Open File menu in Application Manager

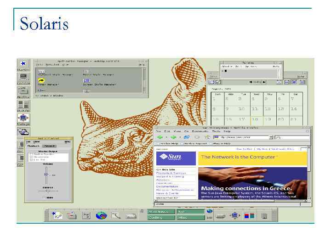pyautogui.click(x=39, y=65)
